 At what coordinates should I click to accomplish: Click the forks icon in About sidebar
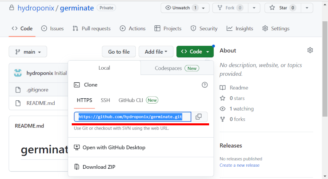223,119
